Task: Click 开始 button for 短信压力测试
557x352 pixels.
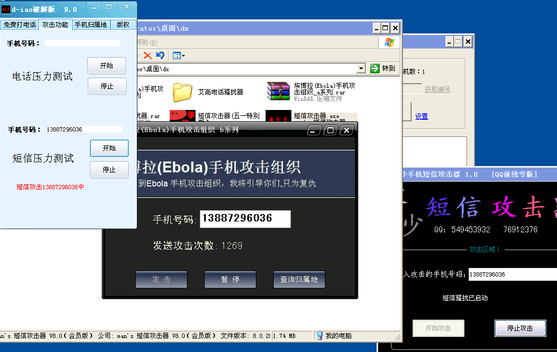Action: 109,148
